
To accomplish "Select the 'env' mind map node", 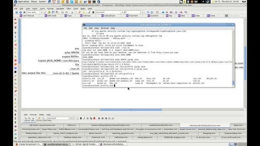I will tap(77, 49).
